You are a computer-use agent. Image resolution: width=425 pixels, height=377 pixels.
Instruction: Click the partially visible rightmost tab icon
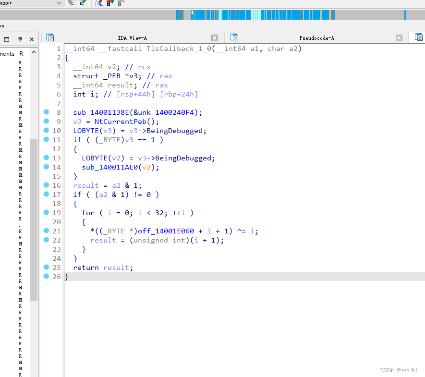coord(418,37)
